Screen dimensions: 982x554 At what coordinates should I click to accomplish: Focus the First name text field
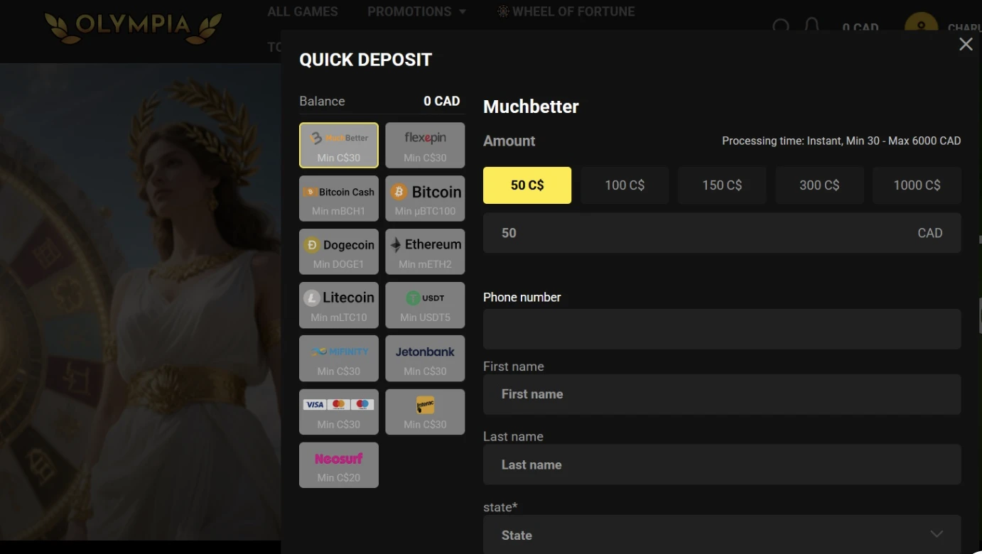(x=722, y=394)
